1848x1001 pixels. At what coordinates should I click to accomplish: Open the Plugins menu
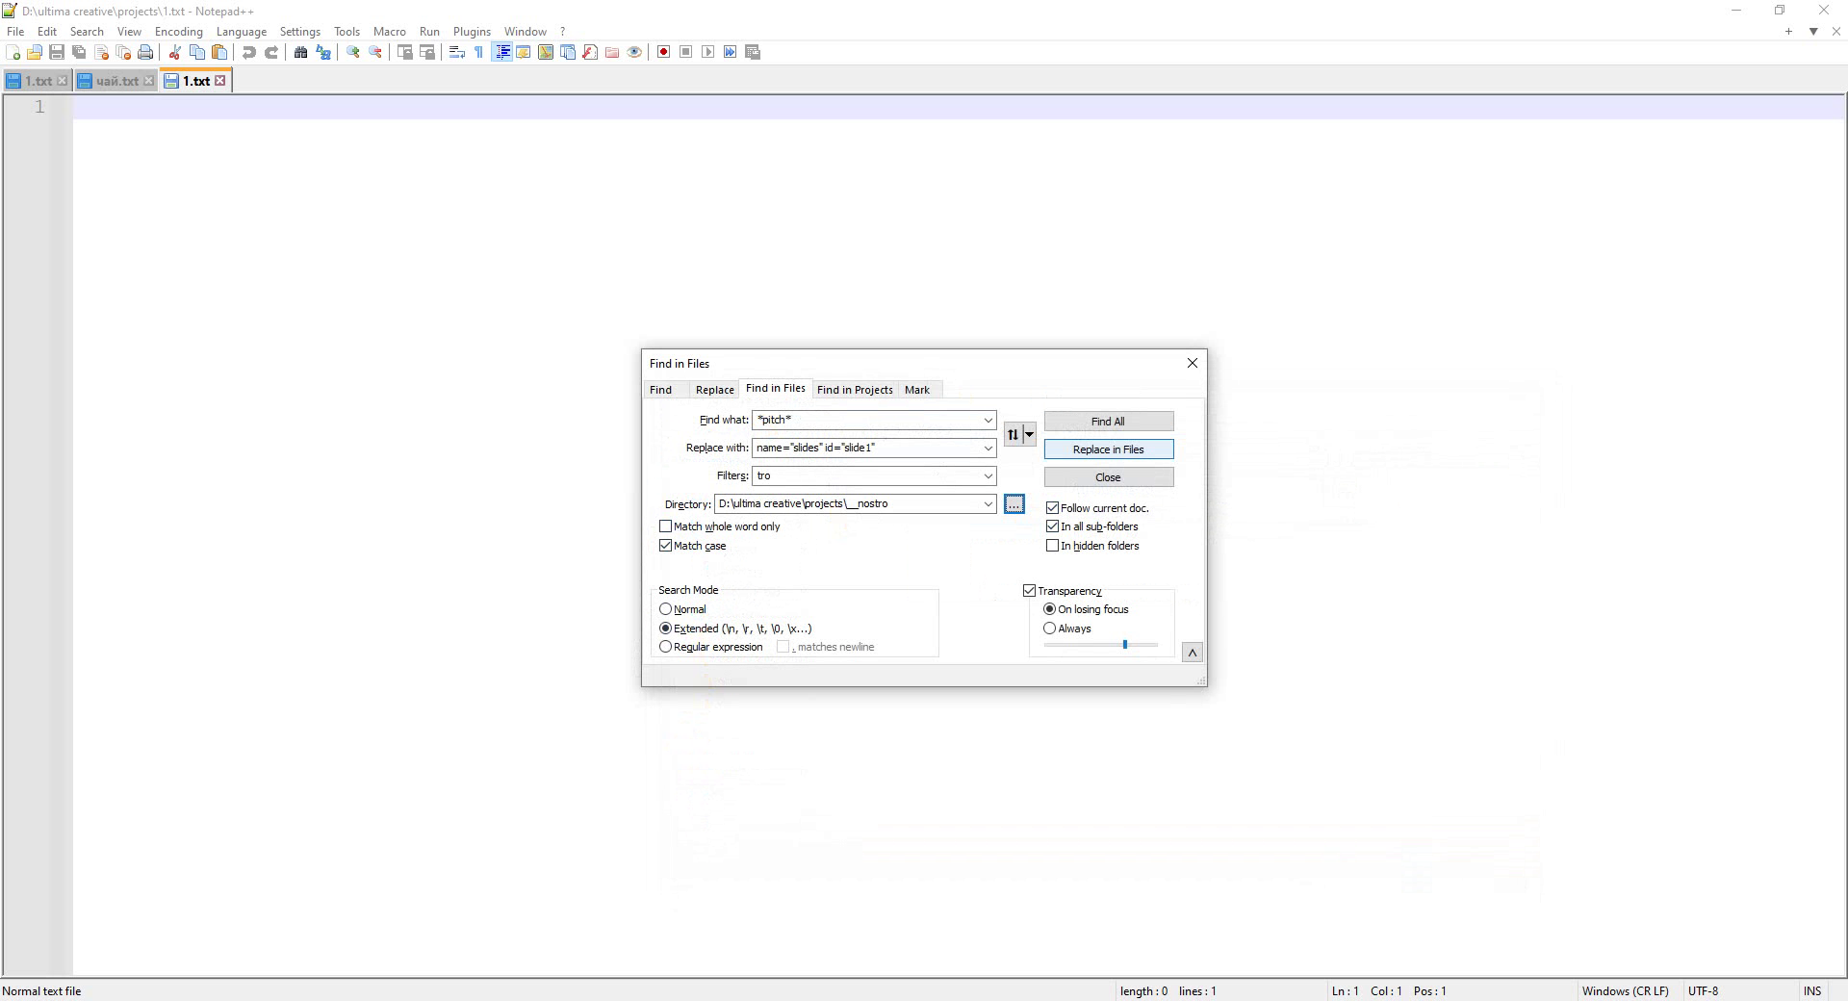(472, 32)
